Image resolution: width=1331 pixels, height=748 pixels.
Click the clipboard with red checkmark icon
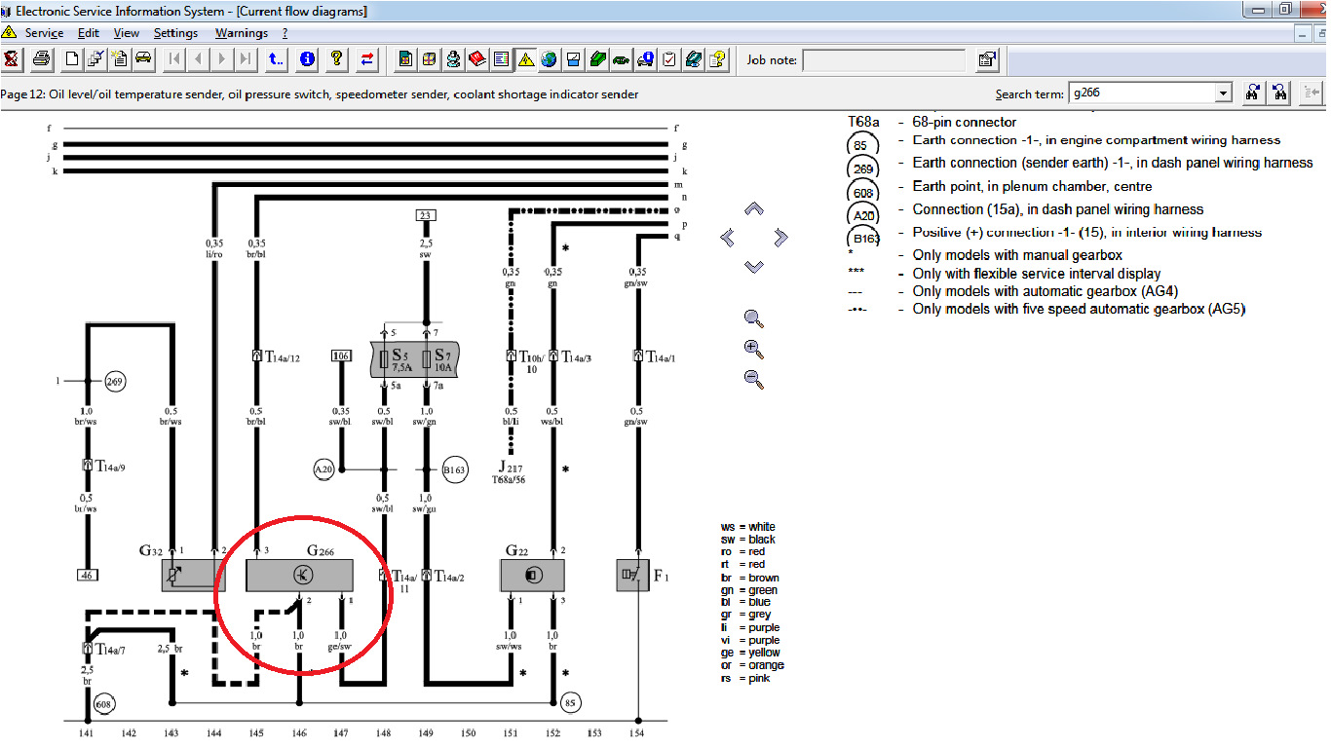point(669,59)
